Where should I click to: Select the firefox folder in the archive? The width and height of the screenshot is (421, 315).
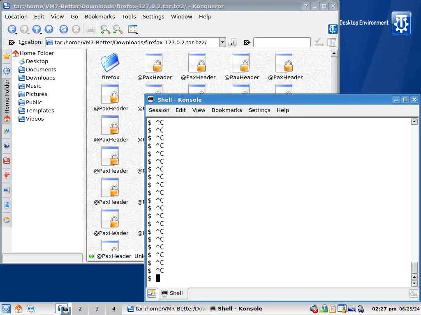110,66
